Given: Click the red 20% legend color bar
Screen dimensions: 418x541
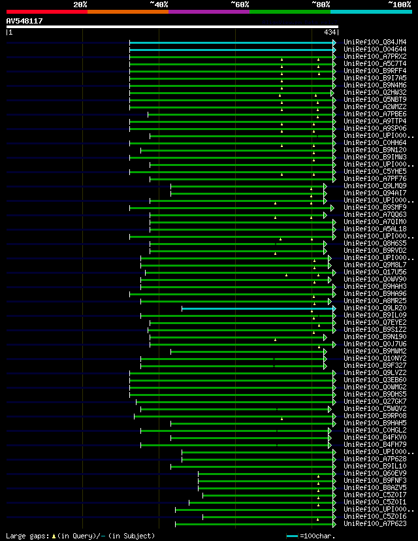Looking at the screenshot, I should tap(47, 12).
